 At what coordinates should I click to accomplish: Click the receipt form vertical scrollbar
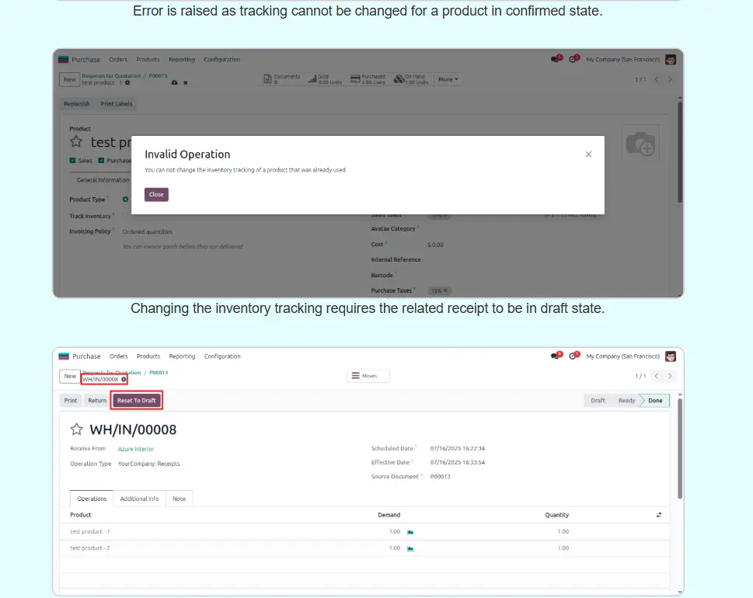680,450
